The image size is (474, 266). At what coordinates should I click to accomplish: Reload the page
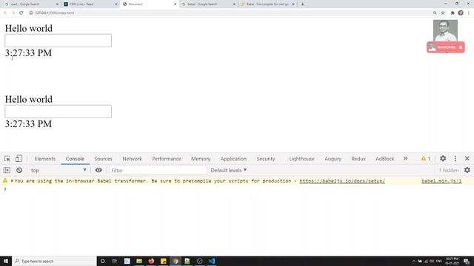coord(21,13)
